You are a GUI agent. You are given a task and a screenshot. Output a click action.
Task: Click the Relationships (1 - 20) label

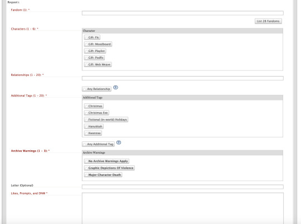pyautogui.click(x=27, y=75)
